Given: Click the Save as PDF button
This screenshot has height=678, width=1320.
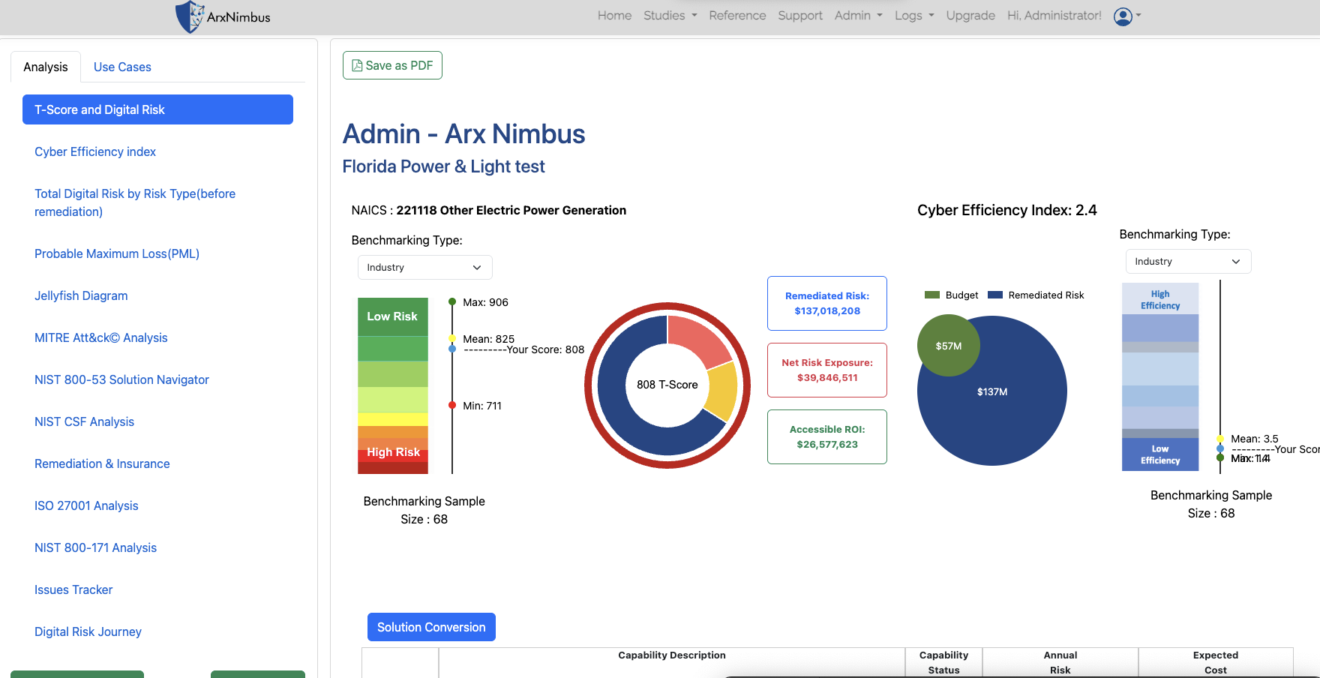Looking at the screenshot, I should point(392,65).
